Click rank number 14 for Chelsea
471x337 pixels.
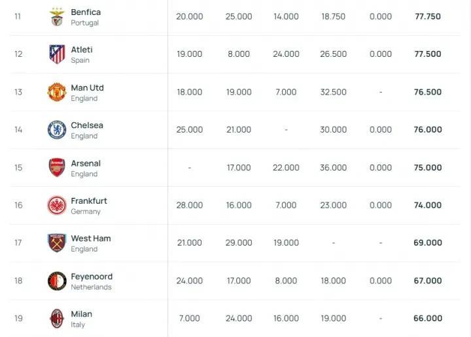pos(18,130)
